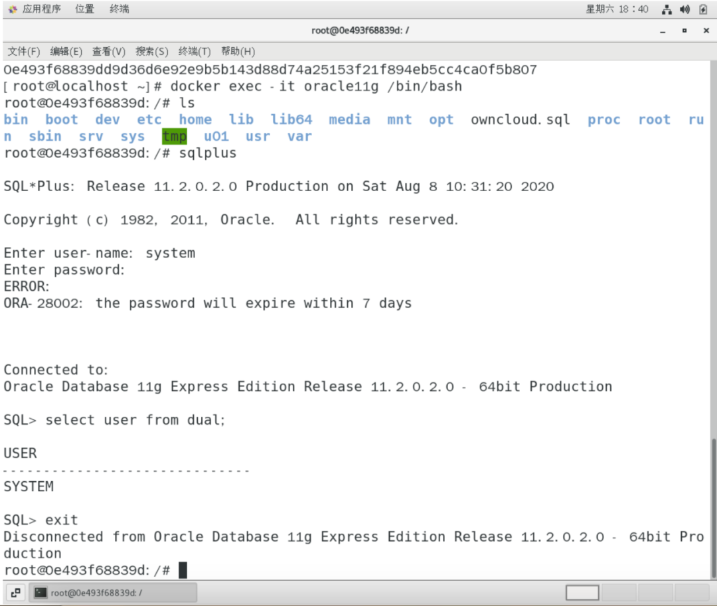Open the 帮助(H) help menu

pos(238,52)
